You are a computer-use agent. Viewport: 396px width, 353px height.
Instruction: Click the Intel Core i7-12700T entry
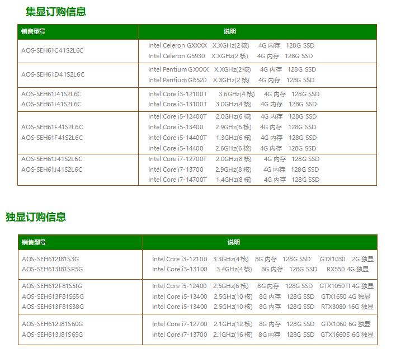click(x=177, y=159)
